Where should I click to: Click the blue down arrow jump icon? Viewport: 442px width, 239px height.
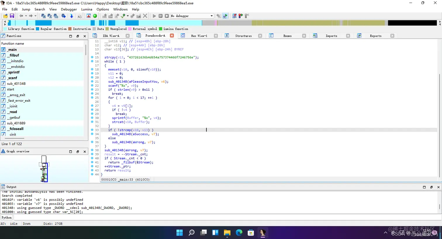pos(72,16)
